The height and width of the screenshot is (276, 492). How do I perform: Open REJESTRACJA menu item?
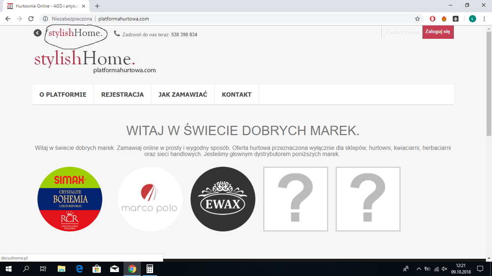[123, 95]
